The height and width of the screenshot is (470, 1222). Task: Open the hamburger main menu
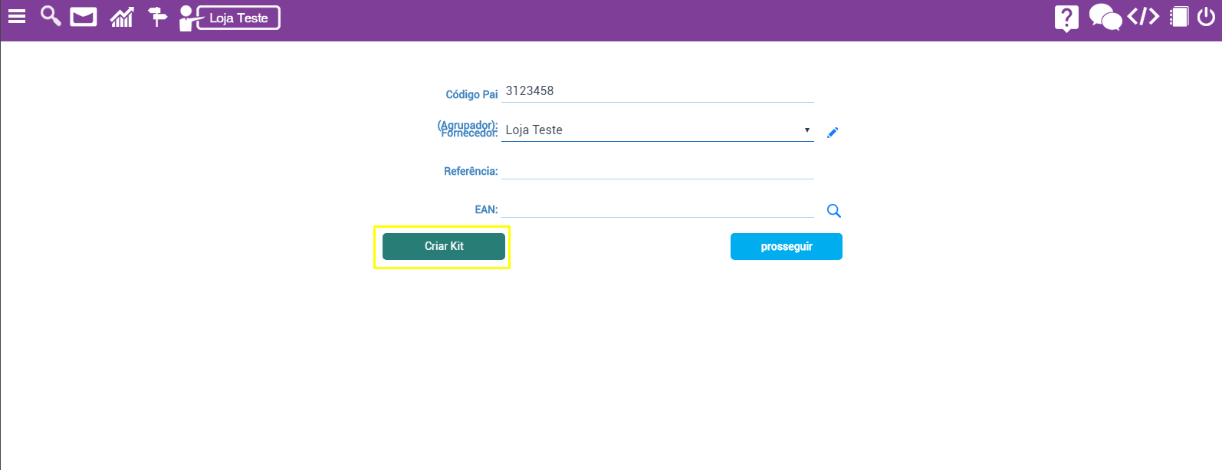point(17,17)
